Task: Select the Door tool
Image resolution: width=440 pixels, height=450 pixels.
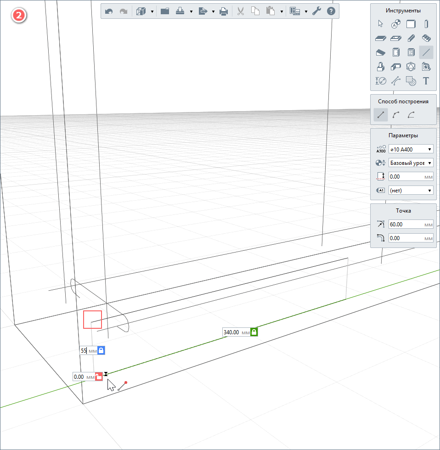Action: [395, 52]
